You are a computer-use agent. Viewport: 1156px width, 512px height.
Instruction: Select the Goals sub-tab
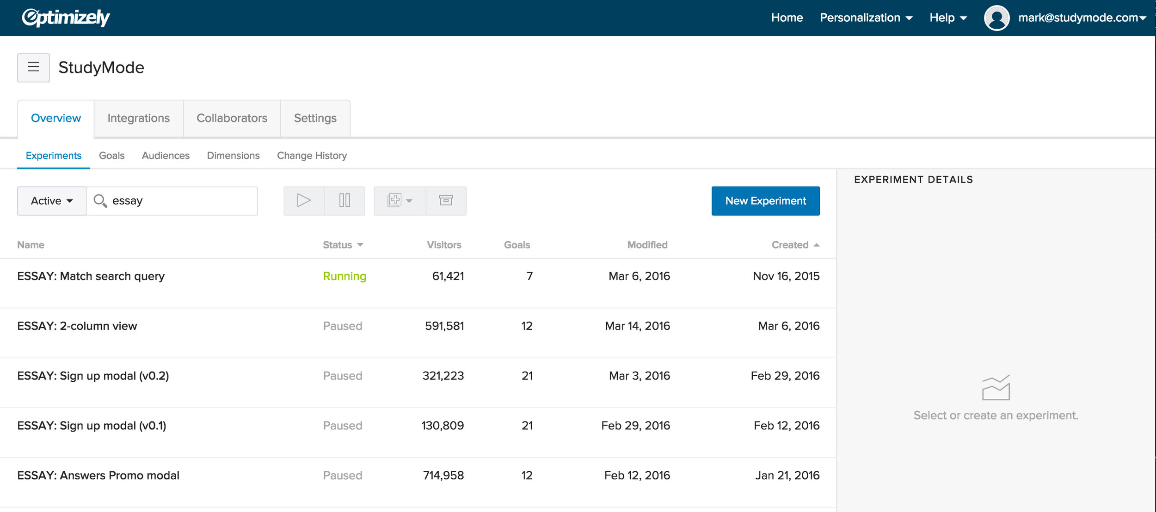click(111, 156)
